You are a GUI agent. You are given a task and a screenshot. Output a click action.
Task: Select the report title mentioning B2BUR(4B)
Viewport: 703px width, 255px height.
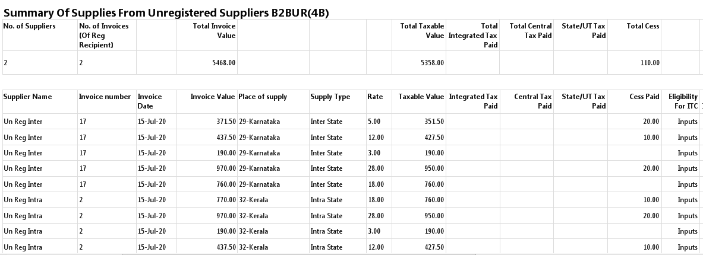[166, 12]
